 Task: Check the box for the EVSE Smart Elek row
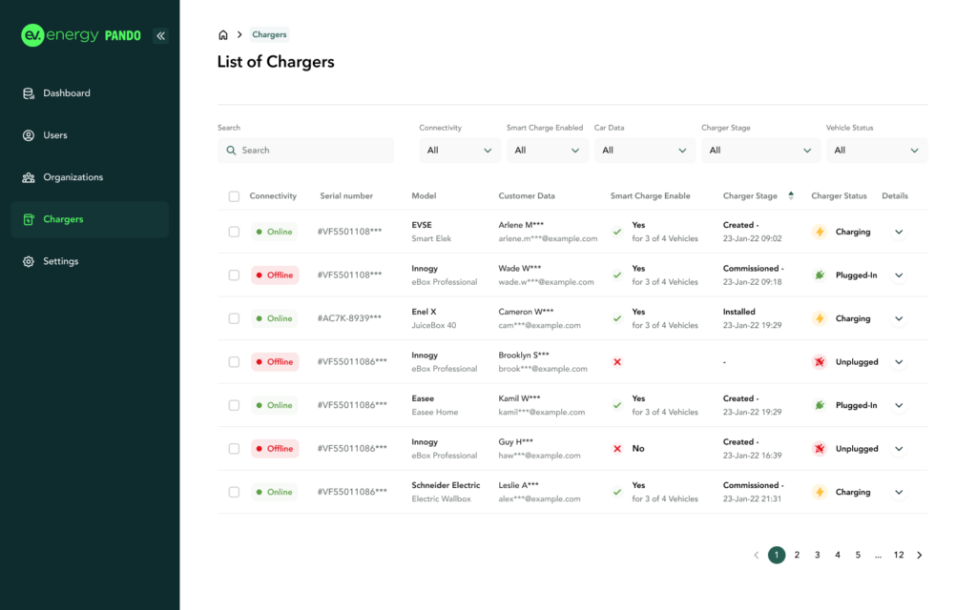point(234,232)
